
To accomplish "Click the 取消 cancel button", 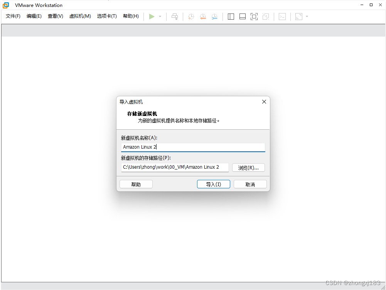I will (x=250, y=184).
